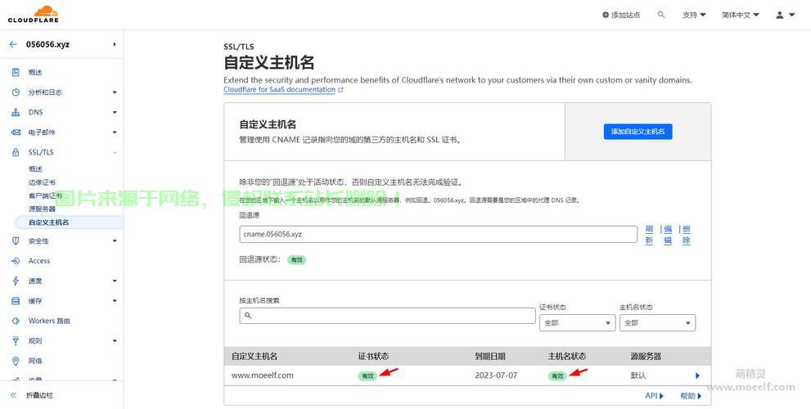This screenshot has height=409, width=811.
Task: Click the Workers 路由 icon
Action: click(x=16, y=321)
